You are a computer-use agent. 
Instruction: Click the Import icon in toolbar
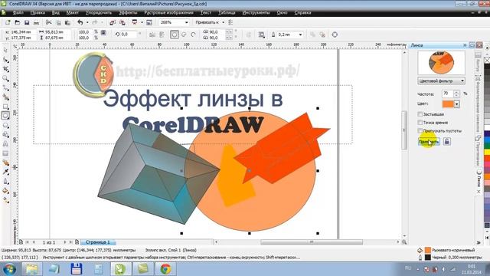tap(113, 22)
